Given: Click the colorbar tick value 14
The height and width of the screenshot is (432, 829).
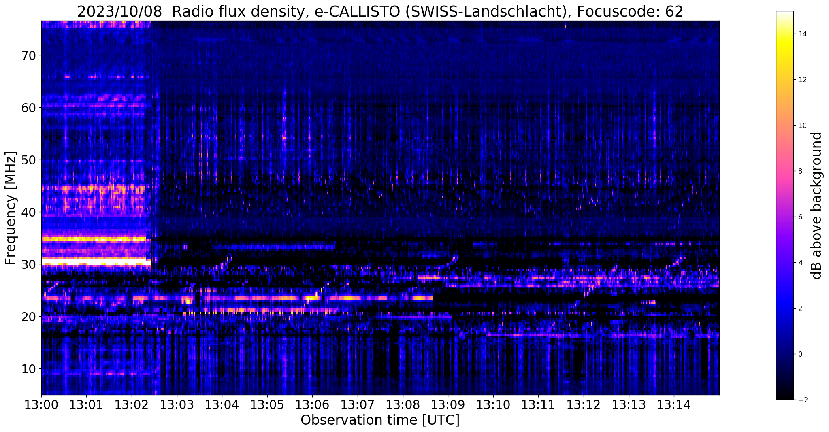Looking at the screenshot, I should 802,34.
